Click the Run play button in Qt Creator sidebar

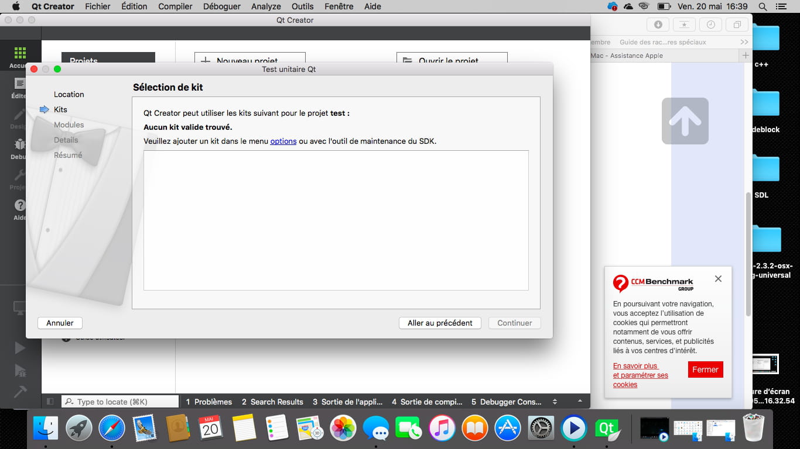(20, 348)
